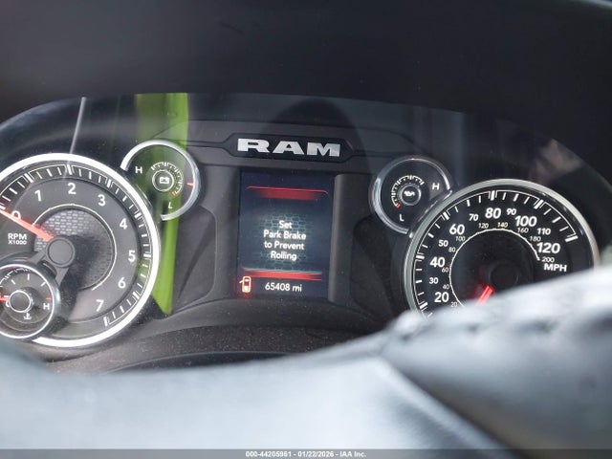Image resolution: width=612 pixels, height=459 pixels.
Task: Click the H marker on voltage gauge
Action: coord(139,169)
